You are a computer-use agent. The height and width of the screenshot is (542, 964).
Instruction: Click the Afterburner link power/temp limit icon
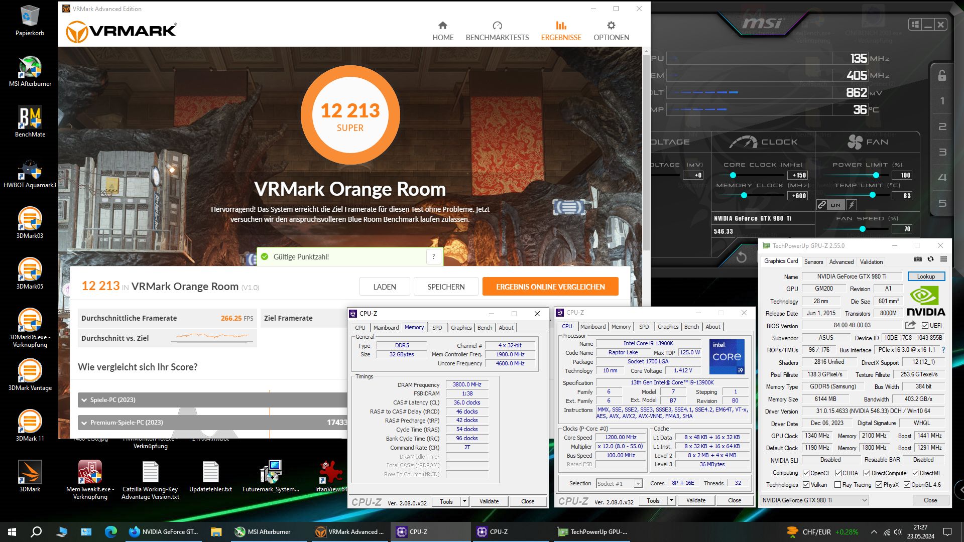click(822, 205)
